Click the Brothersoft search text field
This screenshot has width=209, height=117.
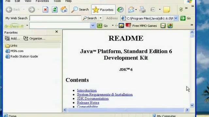pyautogui.click(x=60, y=25)
